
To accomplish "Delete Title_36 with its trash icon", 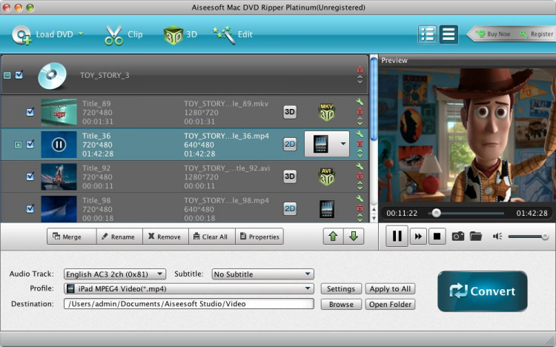I will [360, 144].
